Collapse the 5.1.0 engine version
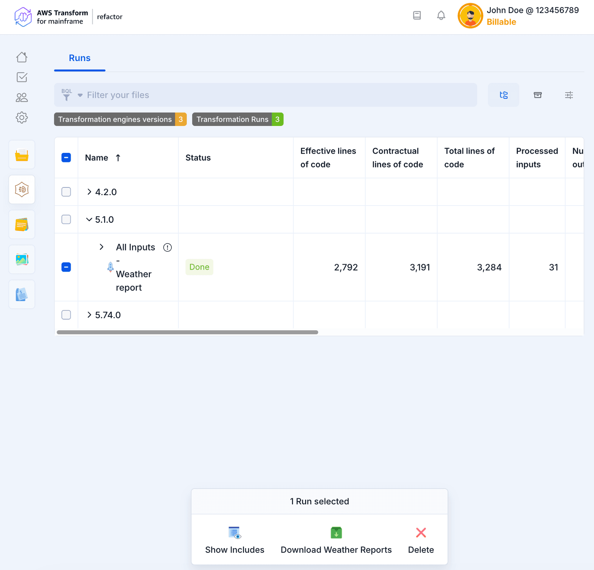 point(89,219)
